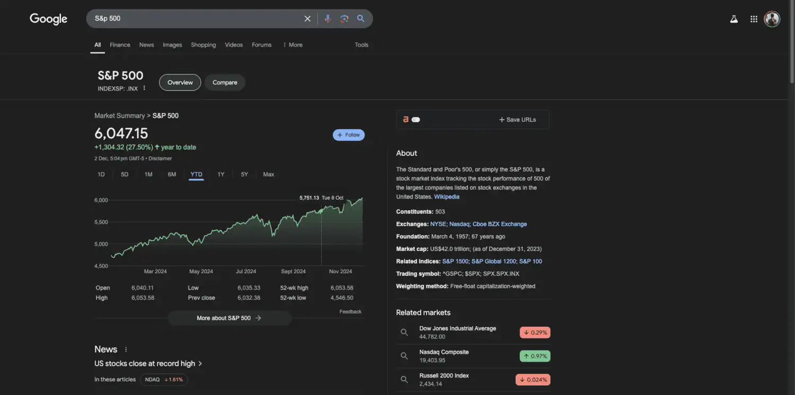Open the S&P 1500 related index link
The height and width of the screenshot is (395, 795).
[455, 262]
